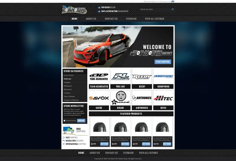
Task: Click the store designer badge icon at top
Action: (173, 1)
